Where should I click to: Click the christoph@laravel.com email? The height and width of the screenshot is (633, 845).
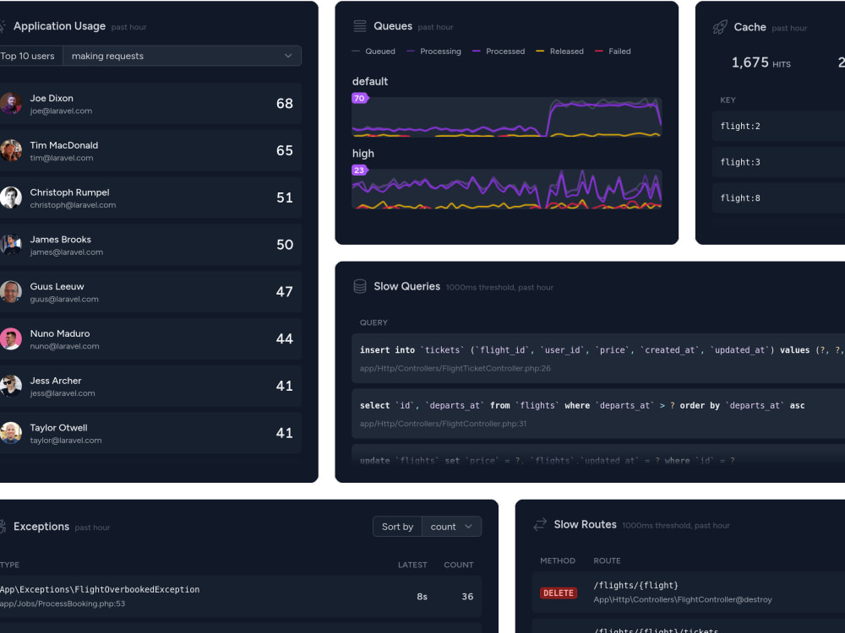[73, 205]
